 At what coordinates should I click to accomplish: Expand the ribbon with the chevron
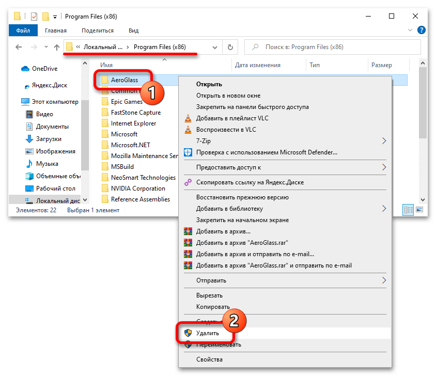click(410, 30)
